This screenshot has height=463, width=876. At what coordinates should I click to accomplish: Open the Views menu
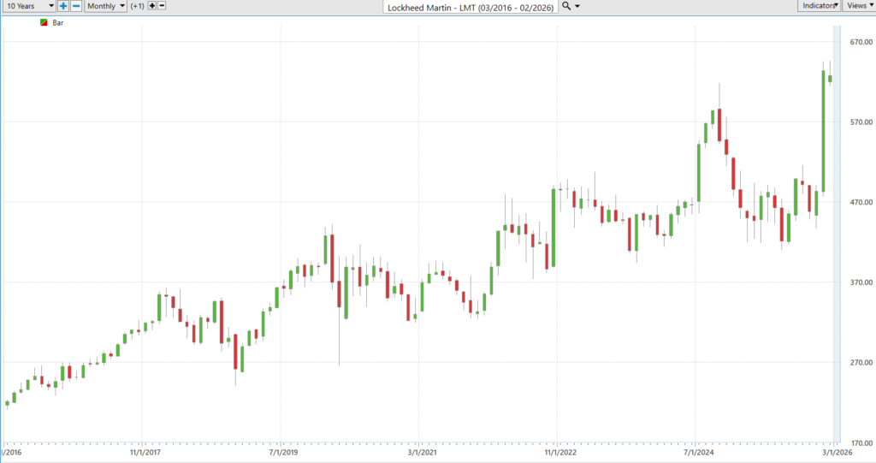859,6
